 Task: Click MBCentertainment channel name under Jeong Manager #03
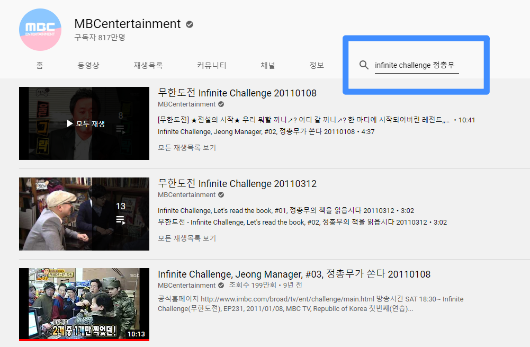click(186, 286)
